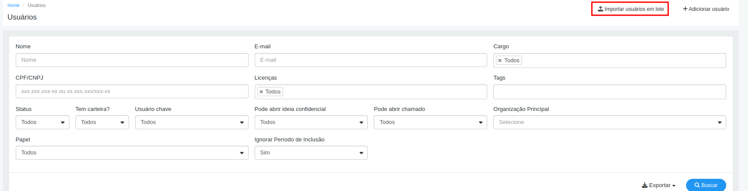Screen dimensions: 748x191
Task: Change the Ignorar Período de Inclusão option
Action: tap(311, 153)
